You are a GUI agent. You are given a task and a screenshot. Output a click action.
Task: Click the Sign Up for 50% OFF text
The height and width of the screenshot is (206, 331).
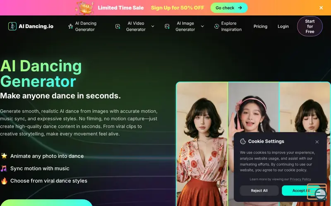tap(177, 8)
